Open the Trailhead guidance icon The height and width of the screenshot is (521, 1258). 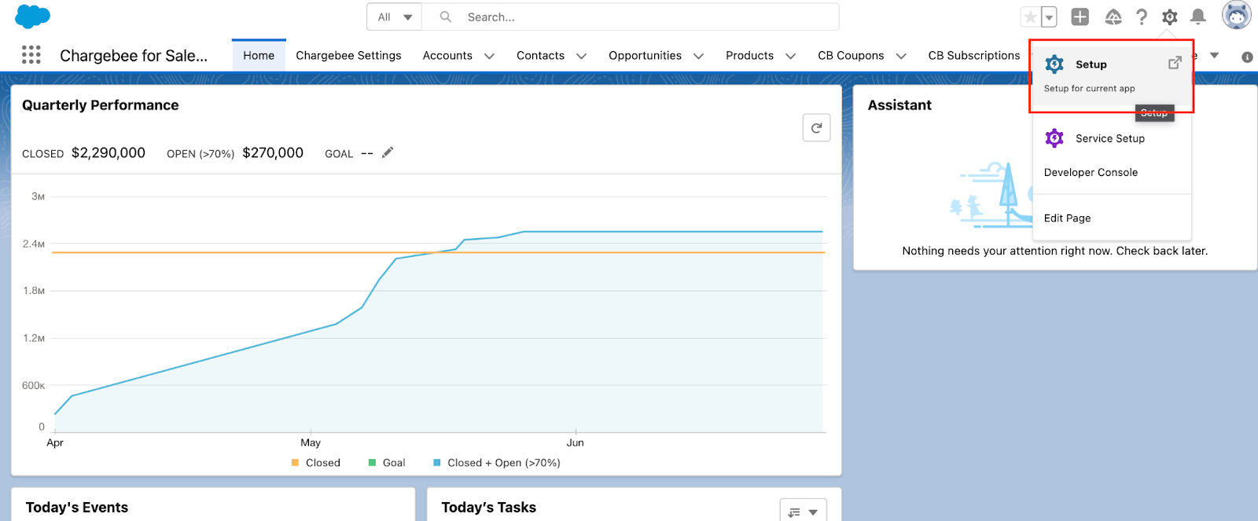click(1113, 17)
